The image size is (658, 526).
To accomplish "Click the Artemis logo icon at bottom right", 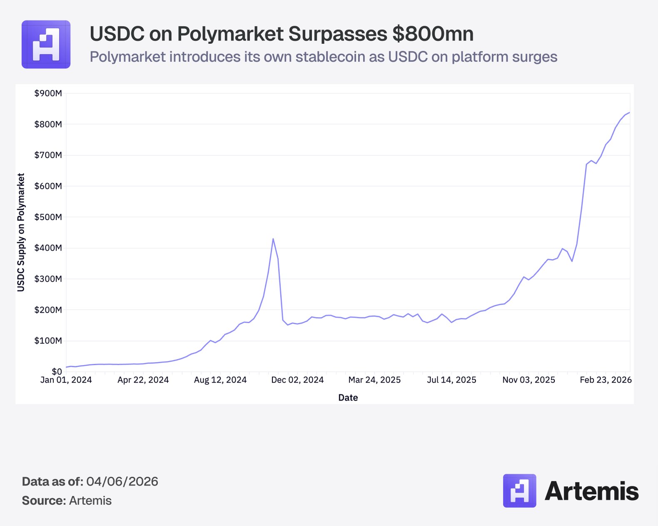I will 519,491.
